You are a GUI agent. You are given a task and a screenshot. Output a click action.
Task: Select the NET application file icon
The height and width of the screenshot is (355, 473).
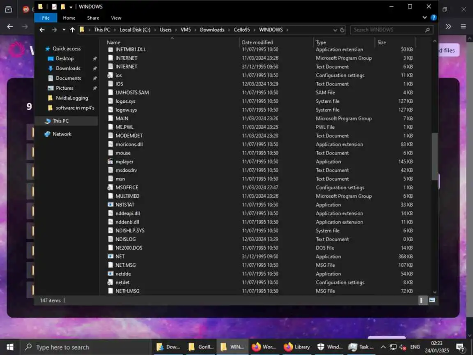(110, 256)
